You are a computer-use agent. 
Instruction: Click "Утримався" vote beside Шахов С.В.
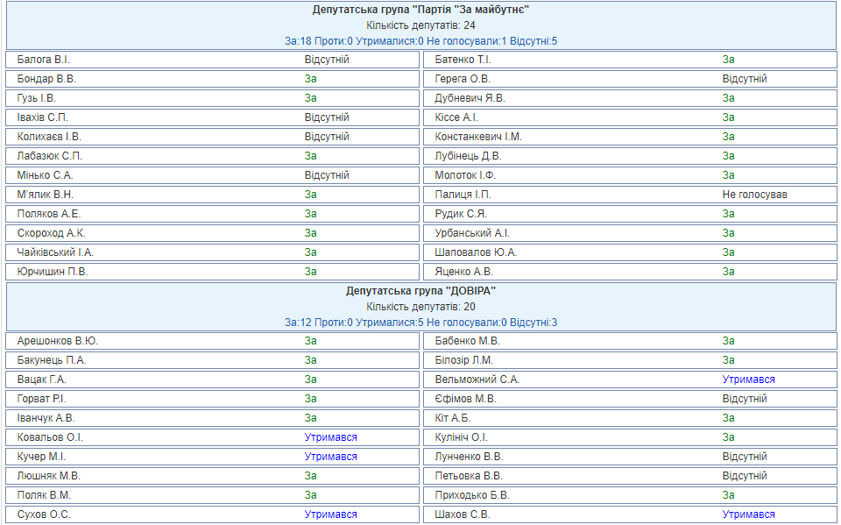pyautogui.click(x=748, y=514)
